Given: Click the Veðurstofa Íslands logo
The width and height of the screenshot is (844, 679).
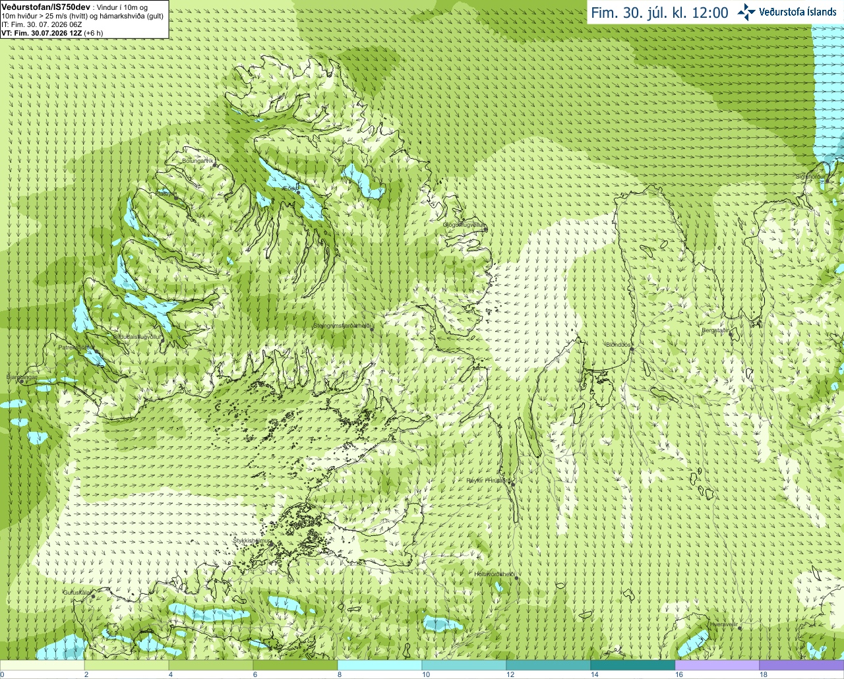Looking at the screenshot, I should (x=787, y=12).
